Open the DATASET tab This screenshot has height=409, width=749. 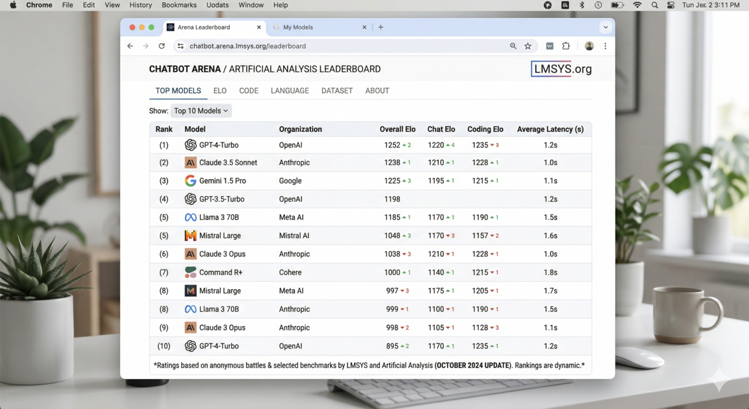click(337, 91)
